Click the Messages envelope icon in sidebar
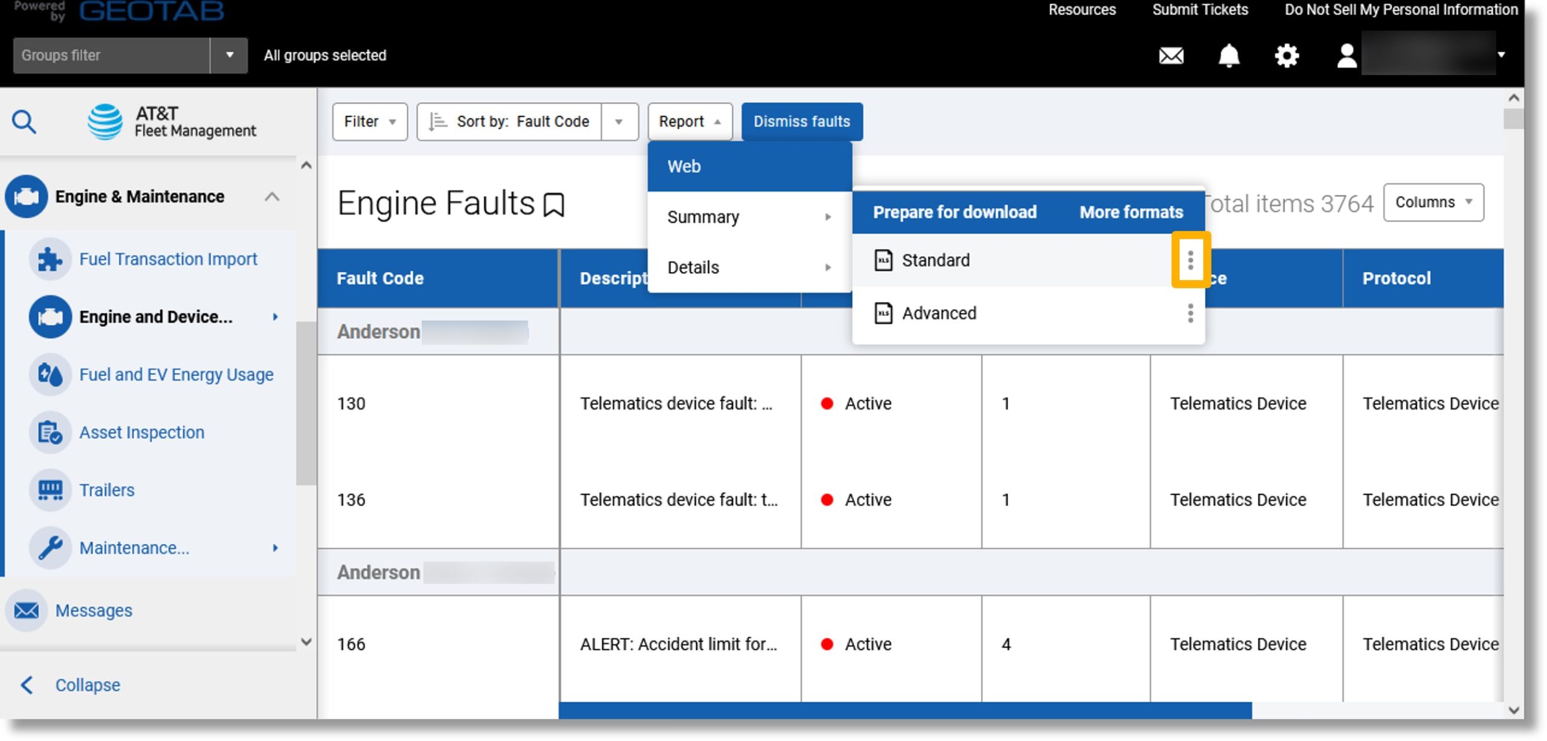The width and height of the screenshot is (1547, 741). [x=26, y=610]
